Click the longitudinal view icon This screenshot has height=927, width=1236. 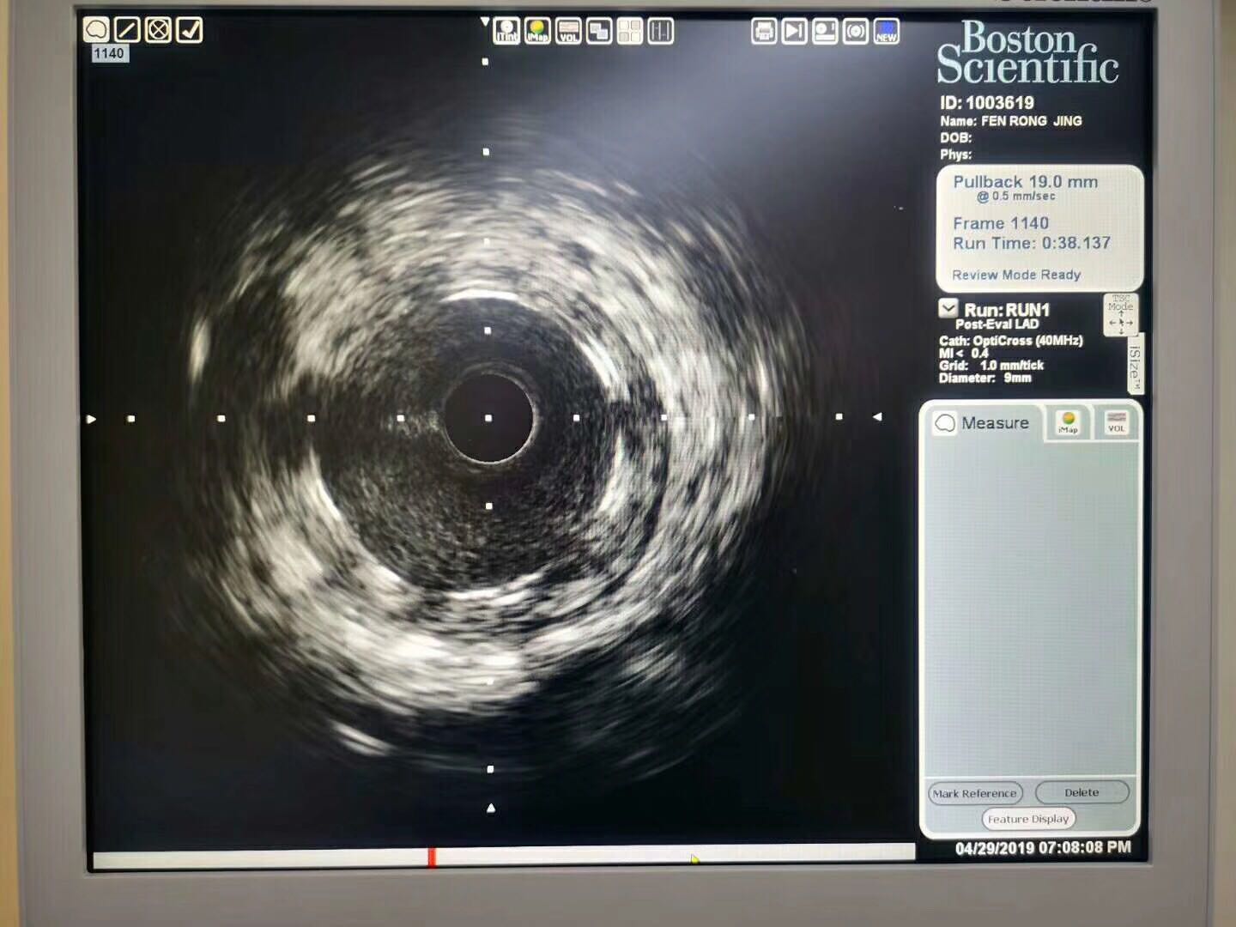point(660,32)
